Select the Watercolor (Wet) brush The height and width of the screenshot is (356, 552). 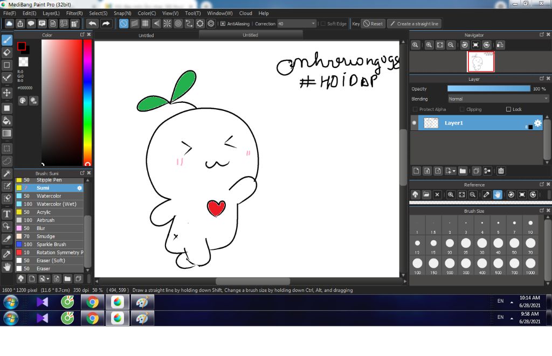[x=49, y=204]
